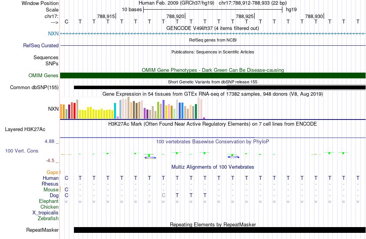Click the NXN label beside the GTEx chart

click(53, 109)
